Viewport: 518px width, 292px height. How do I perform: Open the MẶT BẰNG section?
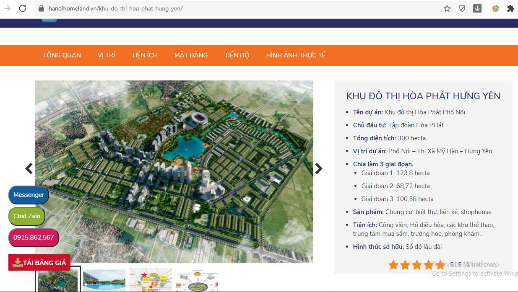tap(191, 55)
